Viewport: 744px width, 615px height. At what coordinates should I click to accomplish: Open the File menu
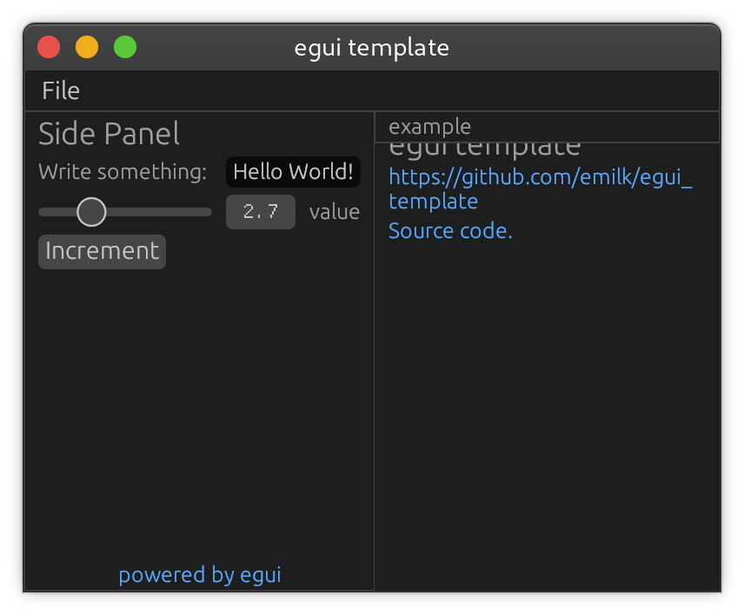(x=60, y=90)
